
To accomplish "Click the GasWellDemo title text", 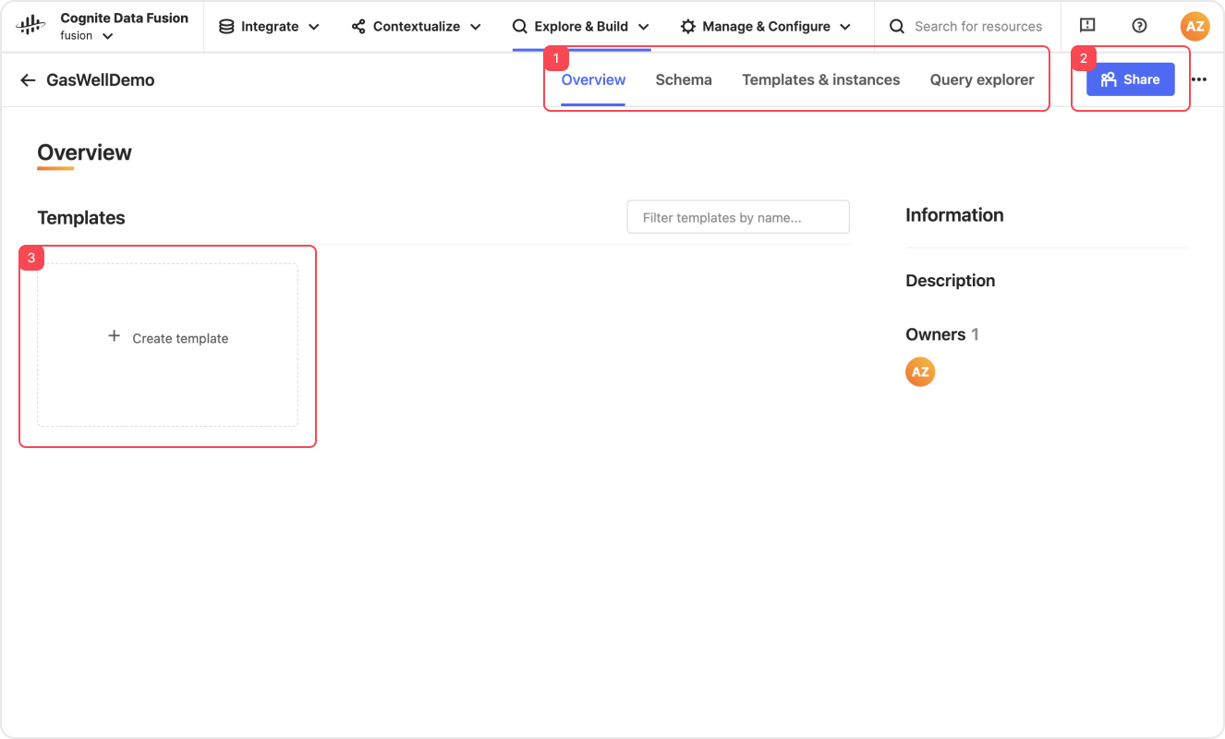I will tap(101, 80).
